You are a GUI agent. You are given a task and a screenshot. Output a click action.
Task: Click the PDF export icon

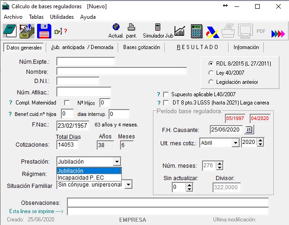point(261,31)
